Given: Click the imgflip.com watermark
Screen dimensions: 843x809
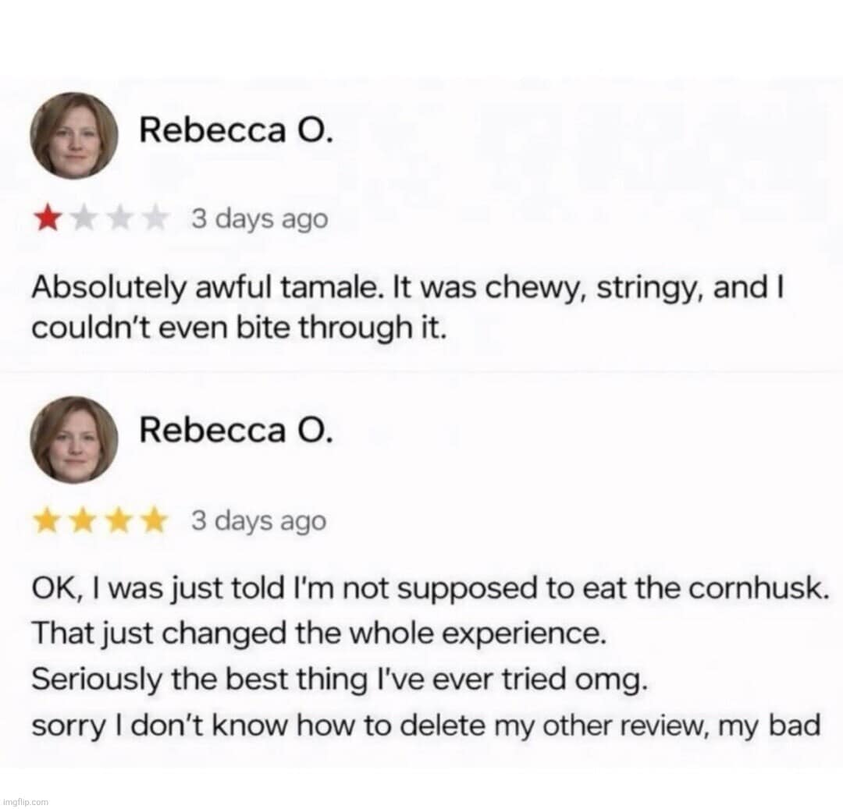Looking at the screenshot, I should tap(26, 801).
